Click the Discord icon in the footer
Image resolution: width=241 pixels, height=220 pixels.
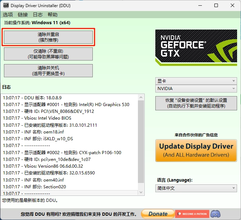[215, 214]
